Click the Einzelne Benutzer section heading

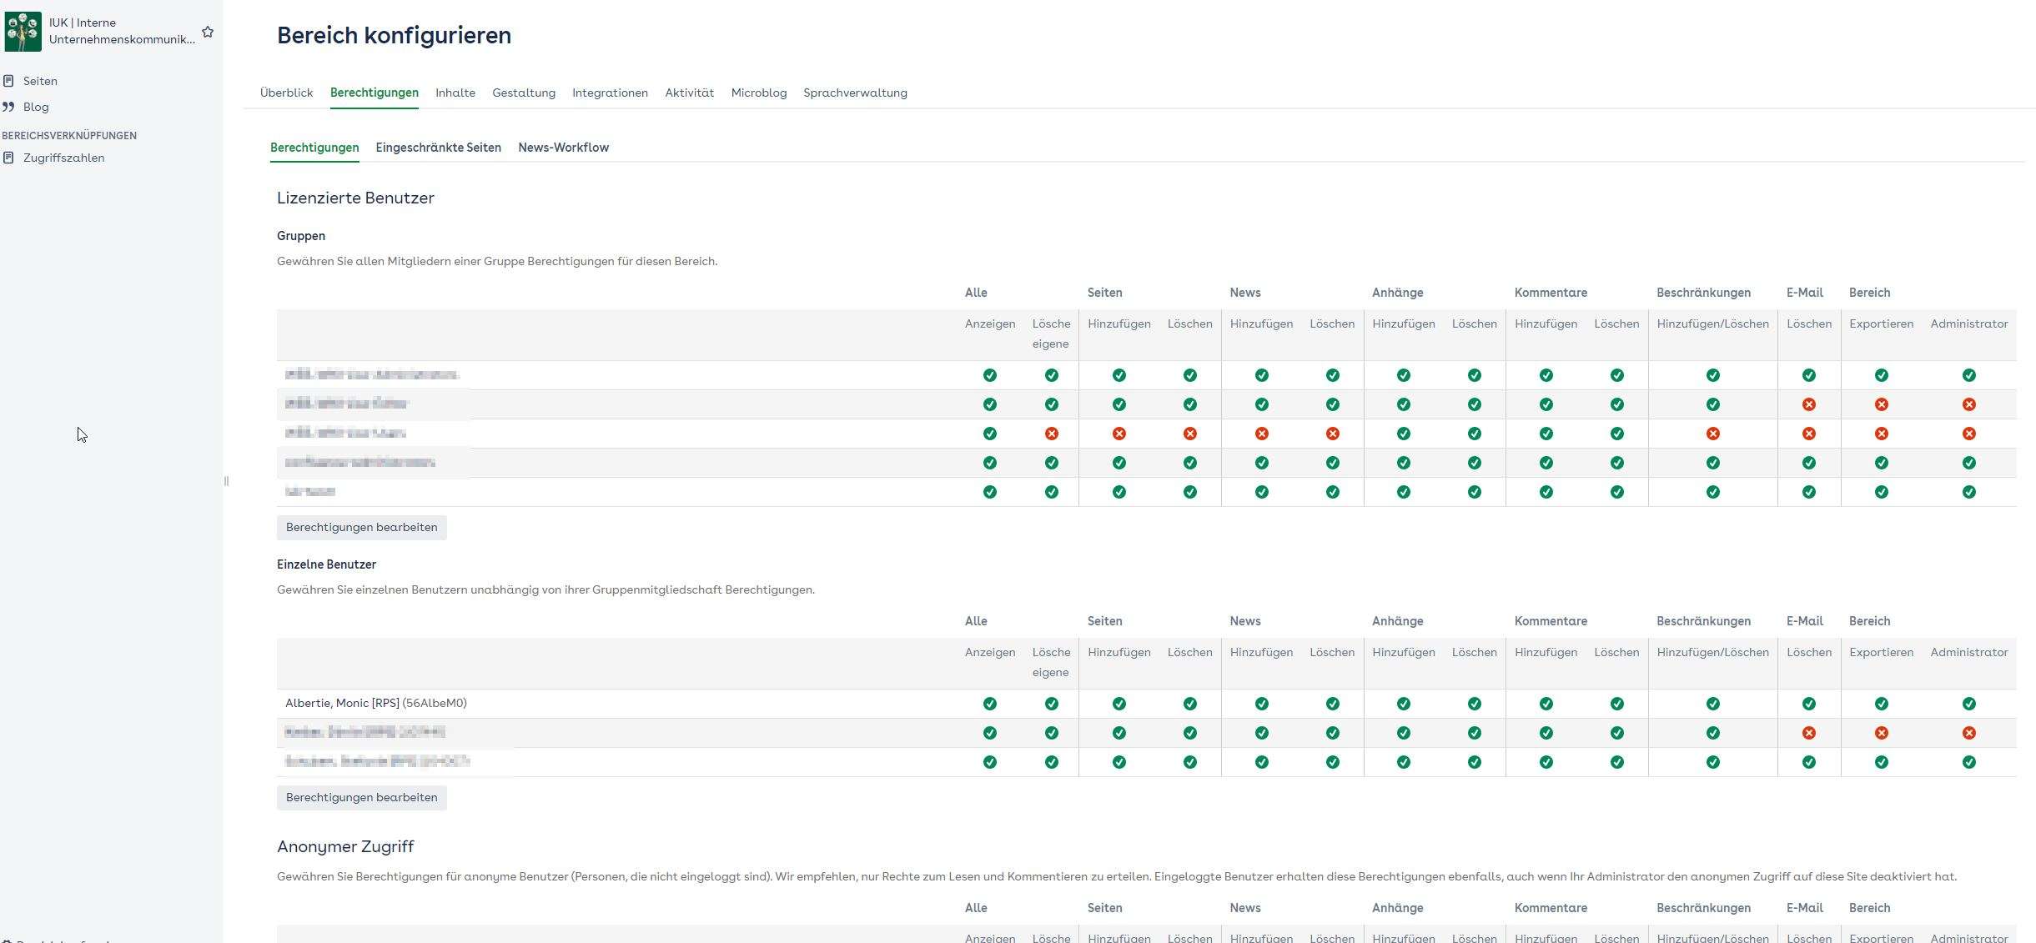(326, 564)
